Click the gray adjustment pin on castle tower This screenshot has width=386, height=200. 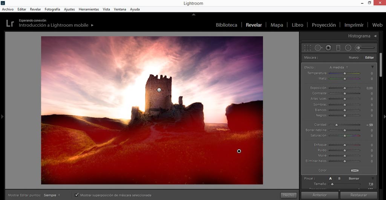159,90
